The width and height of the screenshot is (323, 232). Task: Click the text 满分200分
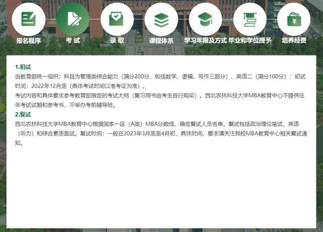click(136, 77)
